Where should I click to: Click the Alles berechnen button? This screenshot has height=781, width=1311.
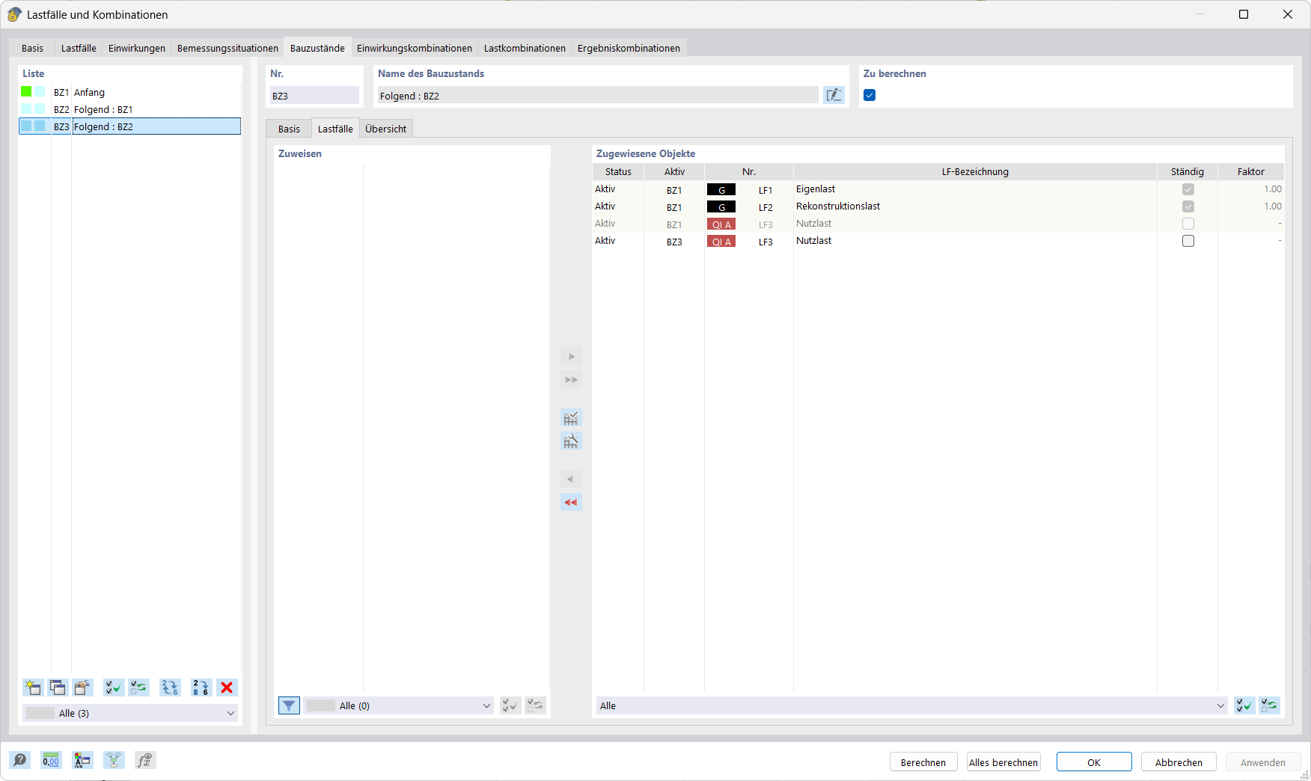[x=1003, y=762]
